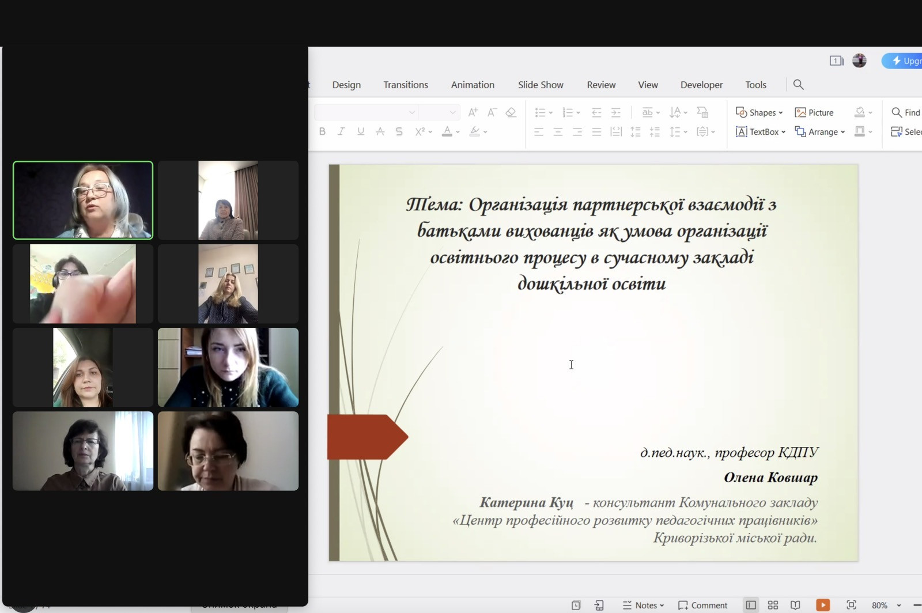Open reading view book icon
The width and height of the screenshot is (922, 613).
coord(795,605)
